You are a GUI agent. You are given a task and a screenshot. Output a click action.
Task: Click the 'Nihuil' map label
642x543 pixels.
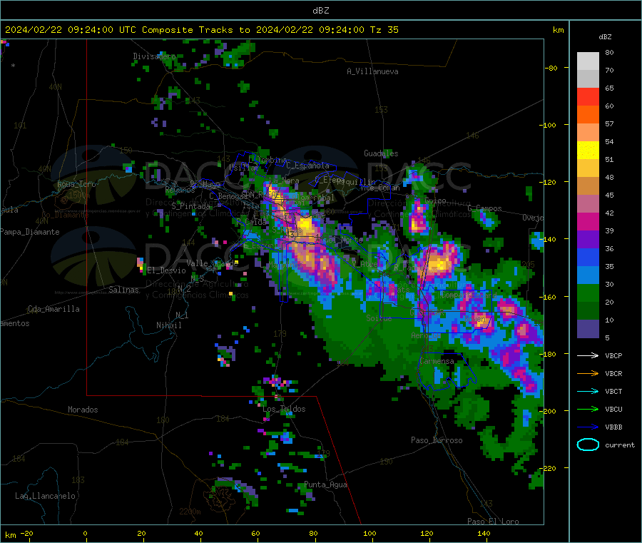(168, 325)
